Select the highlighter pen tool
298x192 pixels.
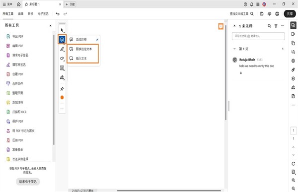(62, 49)
